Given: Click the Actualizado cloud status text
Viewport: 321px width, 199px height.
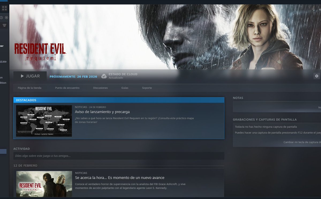Looking at the screenshot, I should click(x=116, y=78).
